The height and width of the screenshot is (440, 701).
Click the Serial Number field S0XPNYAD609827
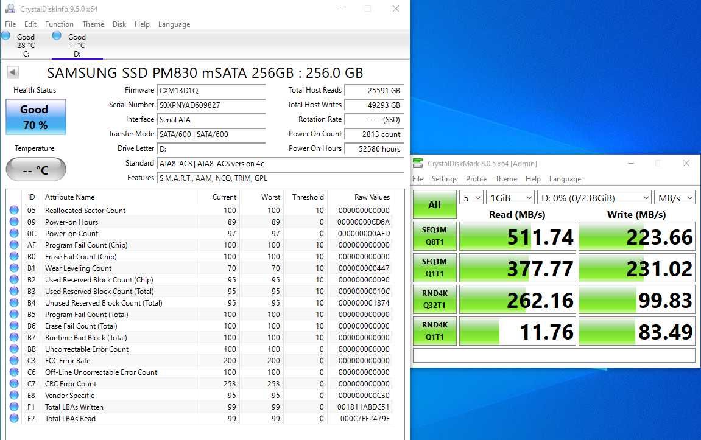point(211,105)
